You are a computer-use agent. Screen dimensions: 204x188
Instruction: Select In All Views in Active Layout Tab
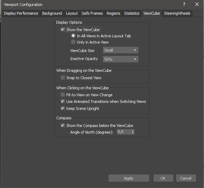click(73, 36)
